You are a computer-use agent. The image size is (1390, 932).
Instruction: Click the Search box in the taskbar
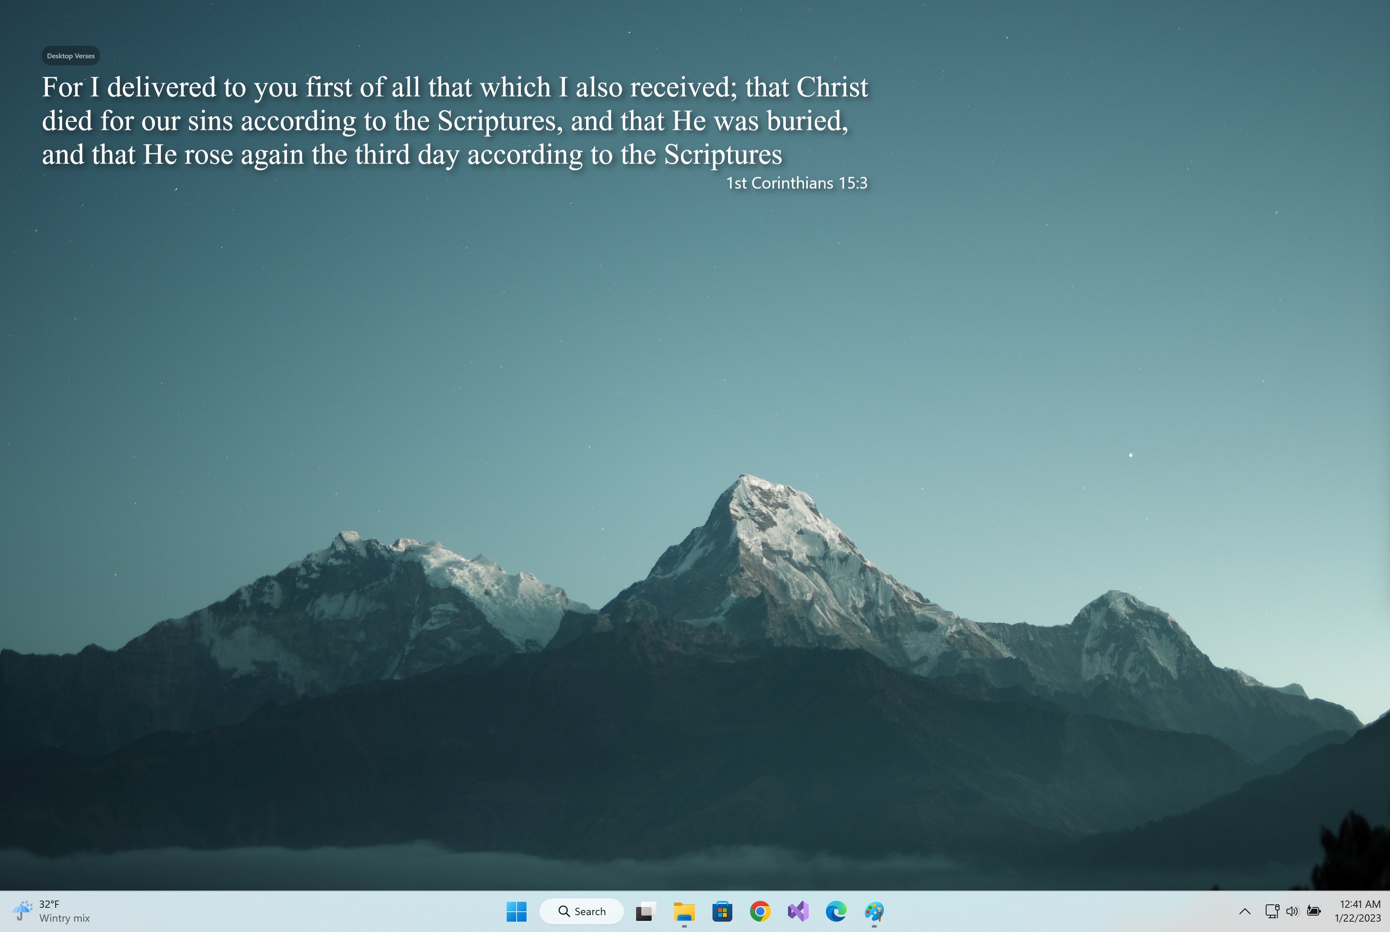(x=582, y=910)
